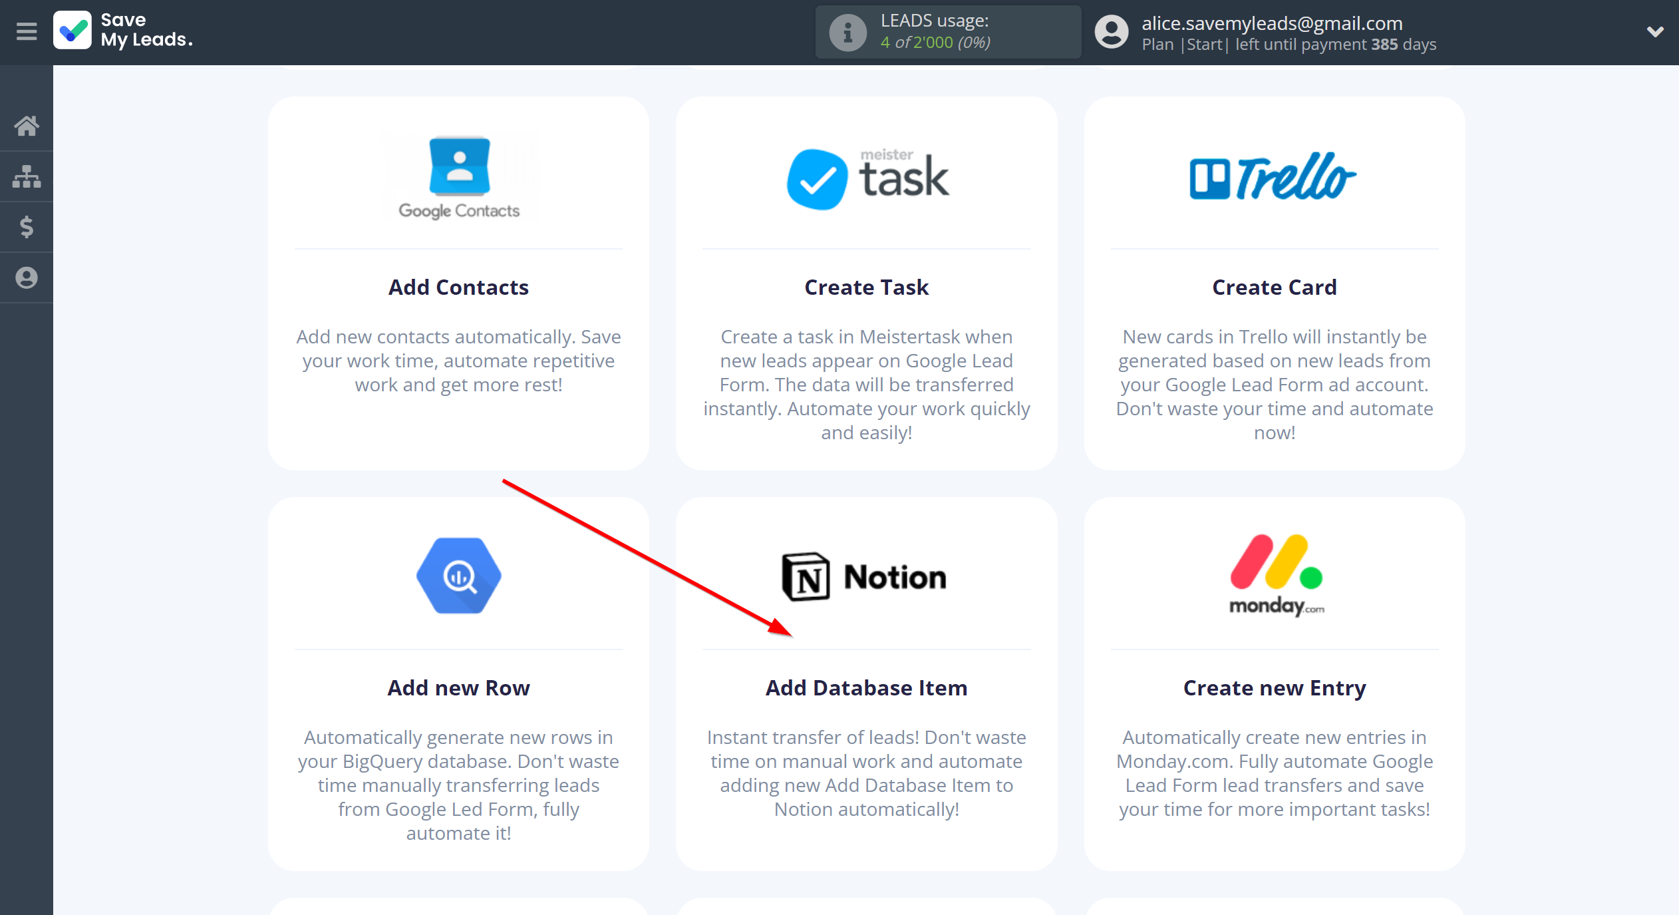Click the BigQuery Add new Row icon
The width and height of the screenshot is (1679, 915).
coord(458,576)
